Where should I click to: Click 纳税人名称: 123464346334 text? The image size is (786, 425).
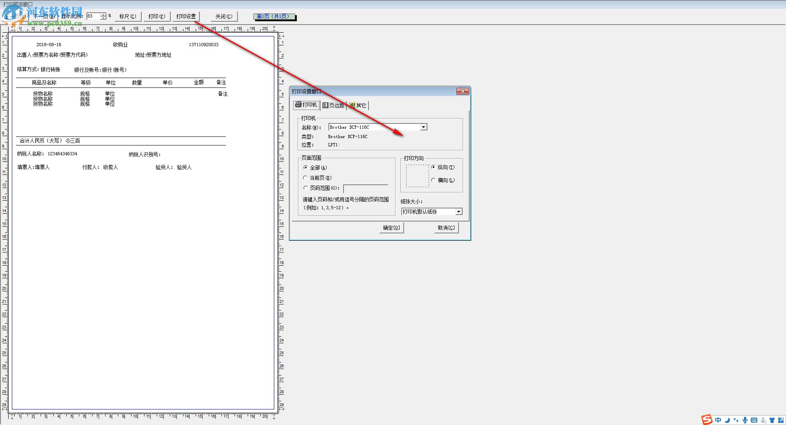coord(47,154)
